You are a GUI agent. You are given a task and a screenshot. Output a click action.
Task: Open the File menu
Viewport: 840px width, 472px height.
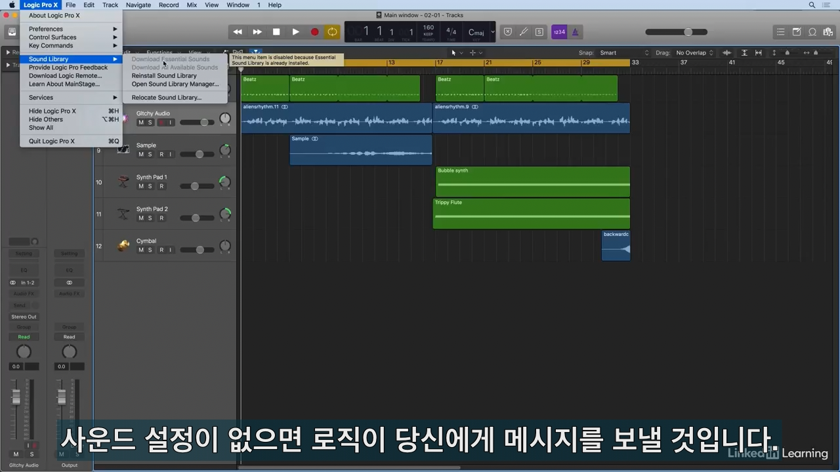point(70,5)
